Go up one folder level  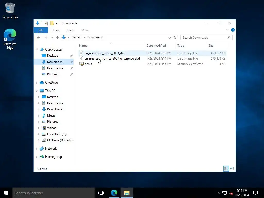(x=57, y=38)
